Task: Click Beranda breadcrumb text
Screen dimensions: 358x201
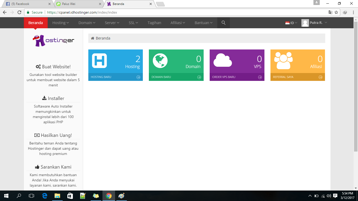Action: 103,38
